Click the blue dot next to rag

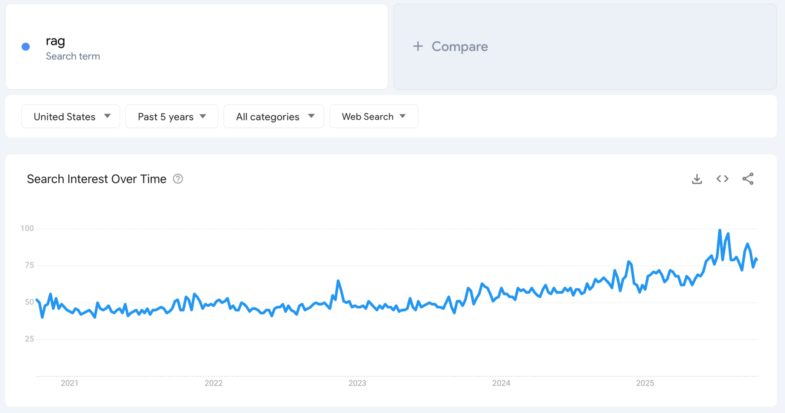click(x=26, y=47)
